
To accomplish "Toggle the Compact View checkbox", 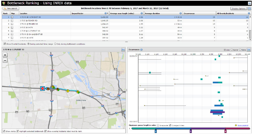I will 170,125.
